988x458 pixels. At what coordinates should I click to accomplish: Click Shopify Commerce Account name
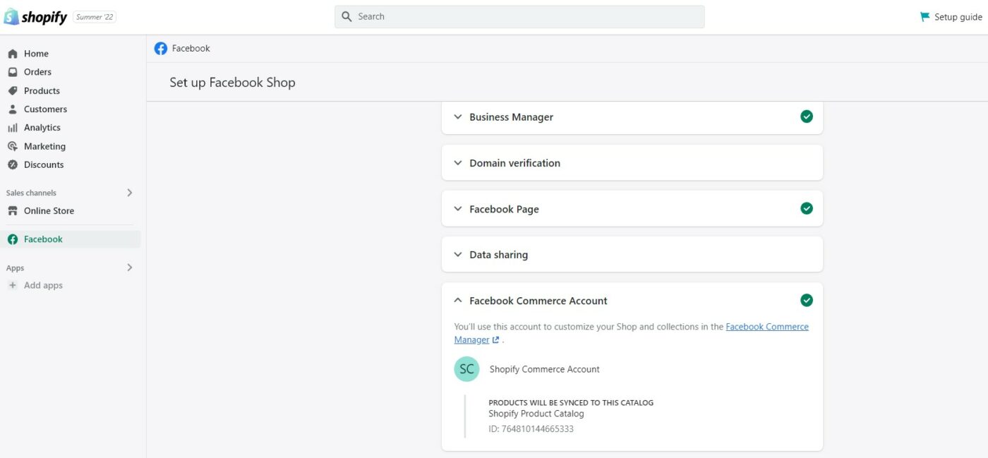click(x=545, y=369)
